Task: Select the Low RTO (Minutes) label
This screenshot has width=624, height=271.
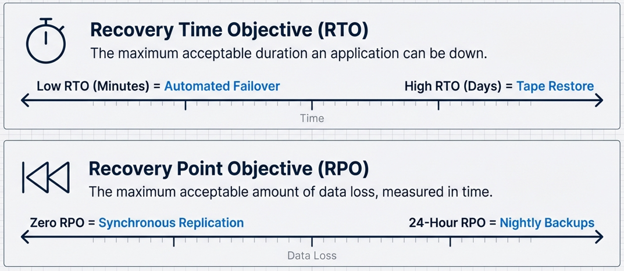Action: tap(93, 86)
